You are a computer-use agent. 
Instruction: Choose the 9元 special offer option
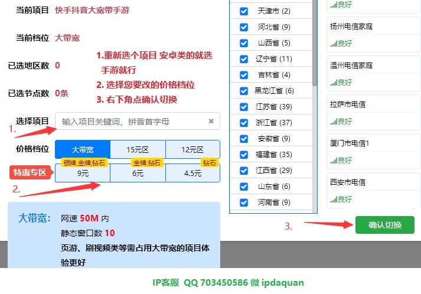(83, 174)
